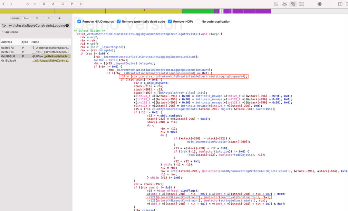Viewport: 348px width, 211px height.
Task: Clear the label search field
Action: (67, 25)
